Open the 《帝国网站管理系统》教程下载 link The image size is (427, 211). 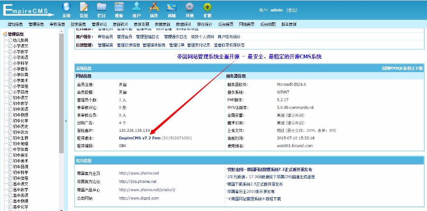coord(255,199)
